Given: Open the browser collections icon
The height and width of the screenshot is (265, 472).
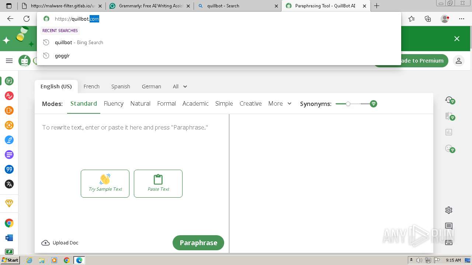Looking at the screenshot, I should [x=428, y=19].
